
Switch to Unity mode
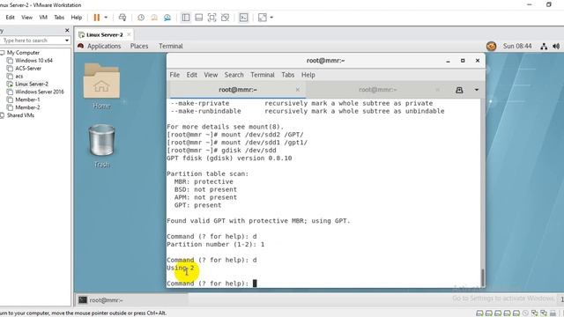click(226, 18)
